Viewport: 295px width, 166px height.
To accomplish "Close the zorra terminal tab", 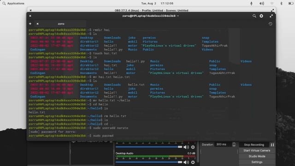I will [x=38, y=24].
